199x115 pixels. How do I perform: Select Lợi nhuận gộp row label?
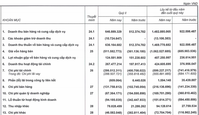pos(42,58)
